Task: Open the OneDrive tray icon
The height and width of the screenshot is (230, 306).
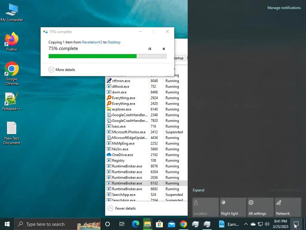Action: tap(253, 224)
